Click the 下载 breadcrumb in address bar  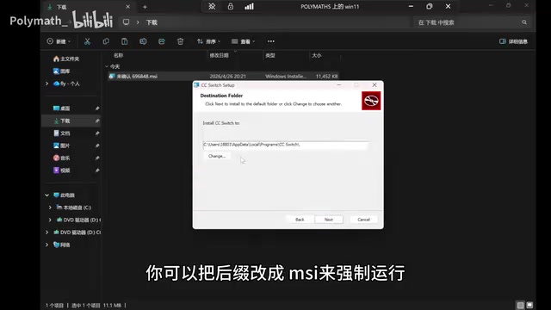click(x=152, y=22)
